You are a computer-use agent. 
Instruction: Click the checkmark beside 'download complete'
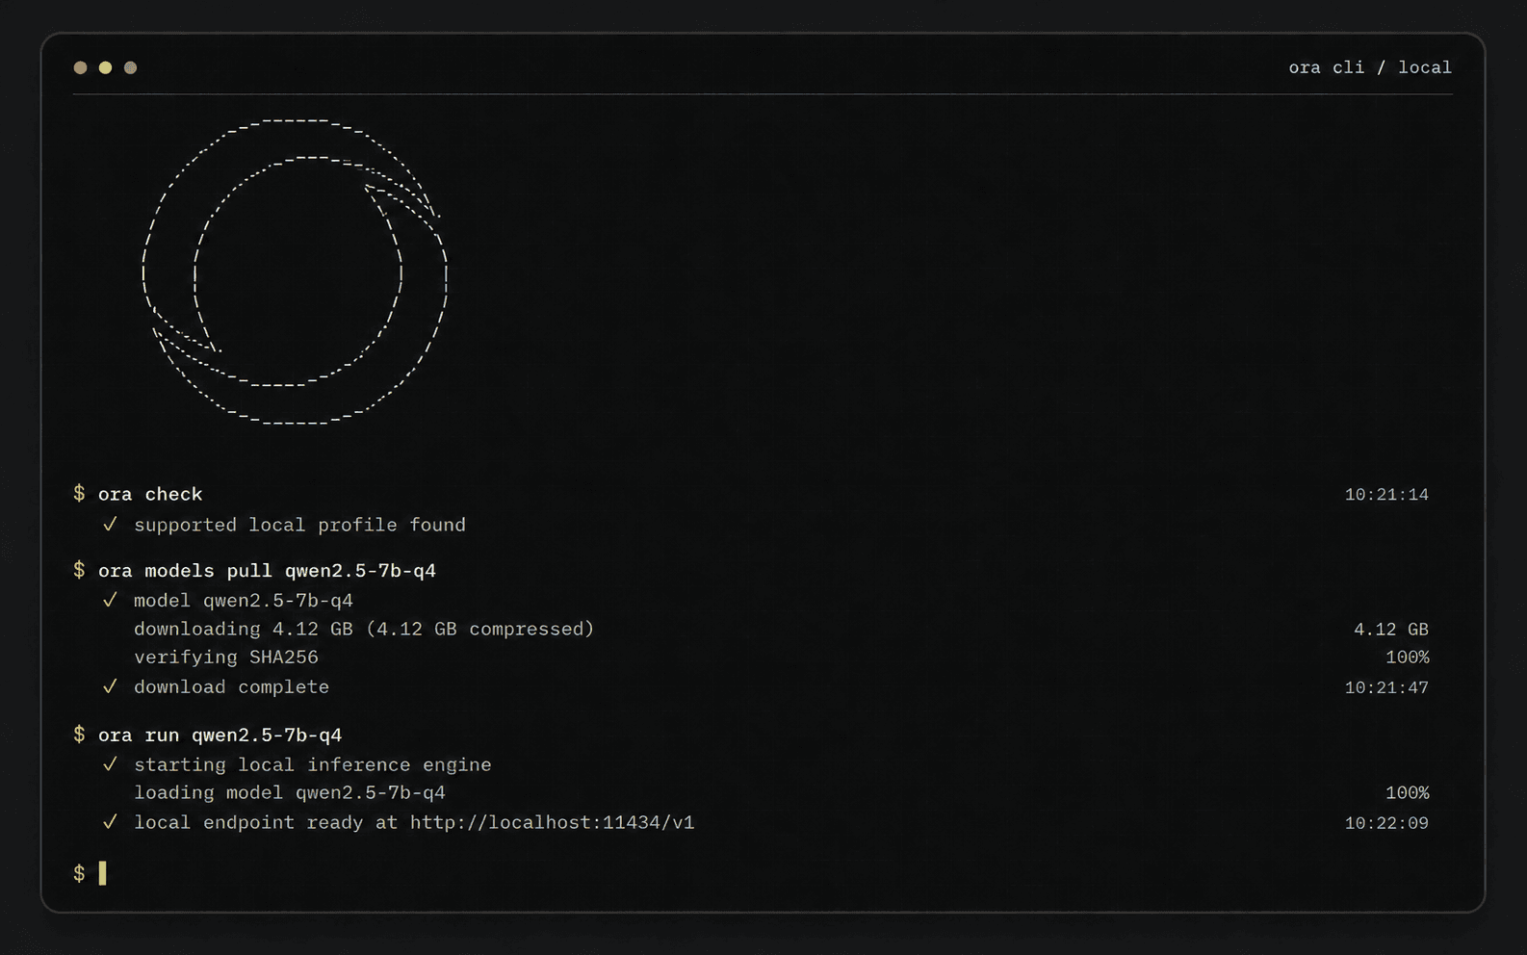(110, 686)
